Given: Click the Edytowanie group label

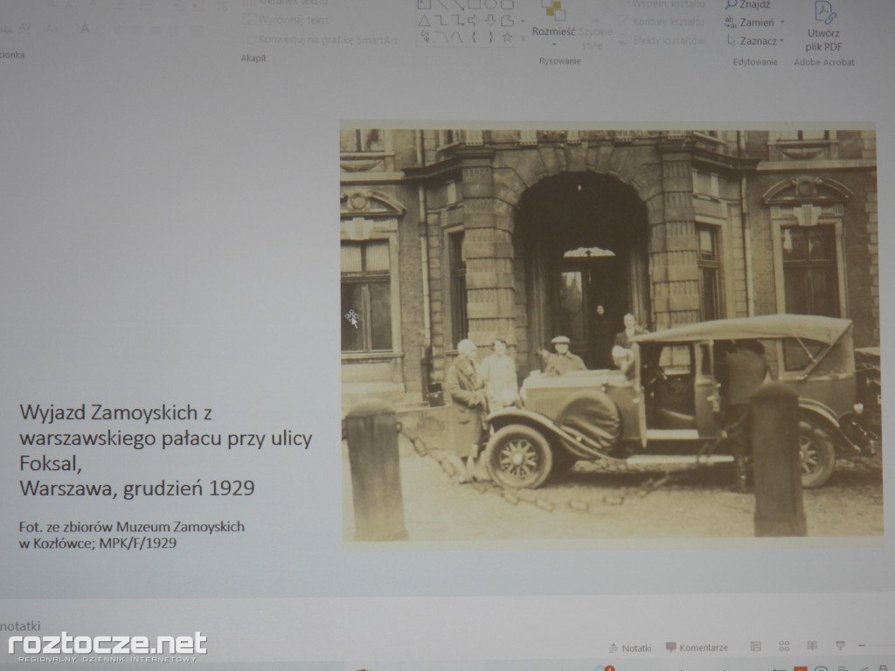Looking at the screenshot, I should point(755,62).
